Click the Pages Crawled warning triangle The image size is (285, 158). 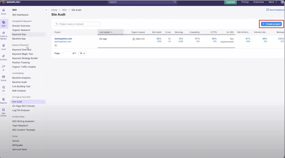pos(134,39)
